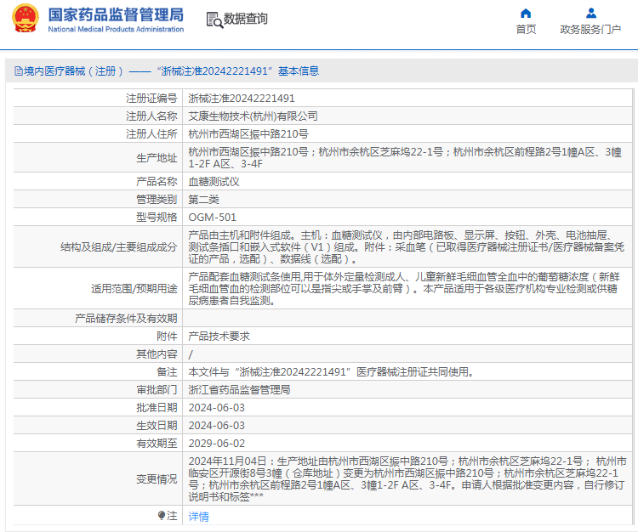638x532 pixels.
Task: Select 生效日期 value 2024-06-03
Action: [216, 426]
